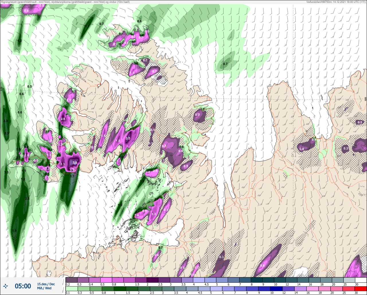Pick the light grey upper legend swatch labeled 25

click(x=349, y=280)
